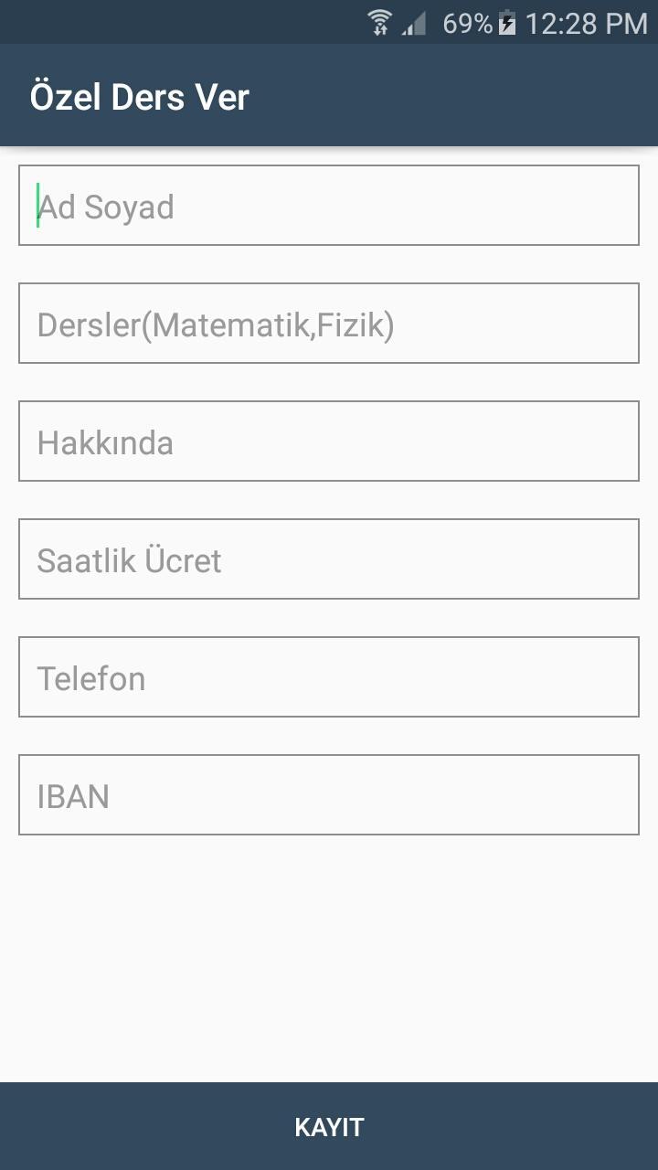Tap the battery charging icon
This screenshot has height=1170, width=658.
point(508,23)
